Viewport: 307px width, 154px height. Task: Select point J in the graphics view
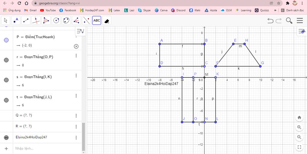click(182, 122)
